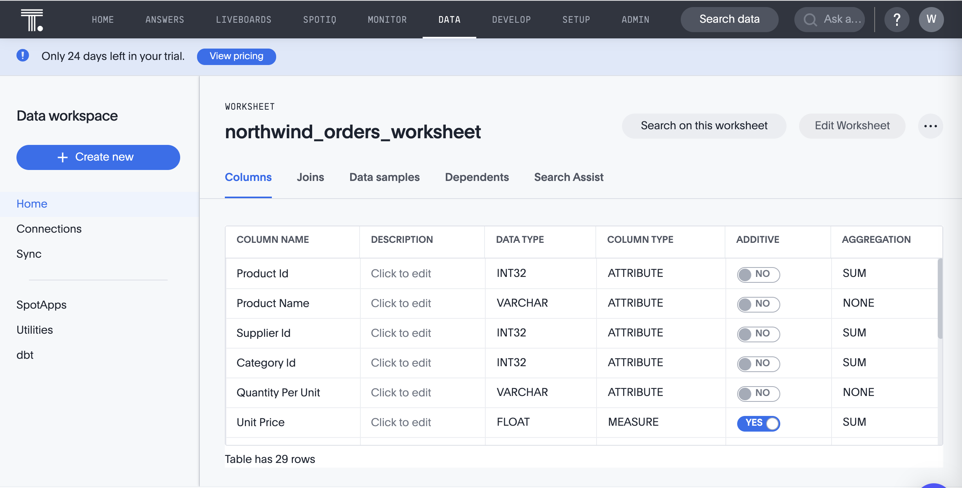Screen dimensions: 962x488
Task: Click the trial info exclamation icon
Action: tap(23, 56)
